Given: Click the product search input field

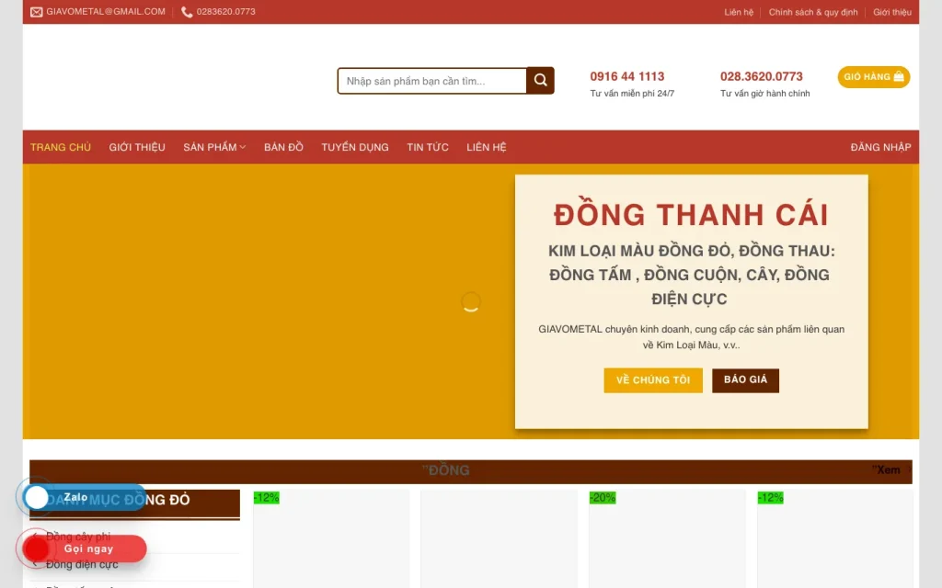Looking at the screenshot, I should [x=432, y=81].
